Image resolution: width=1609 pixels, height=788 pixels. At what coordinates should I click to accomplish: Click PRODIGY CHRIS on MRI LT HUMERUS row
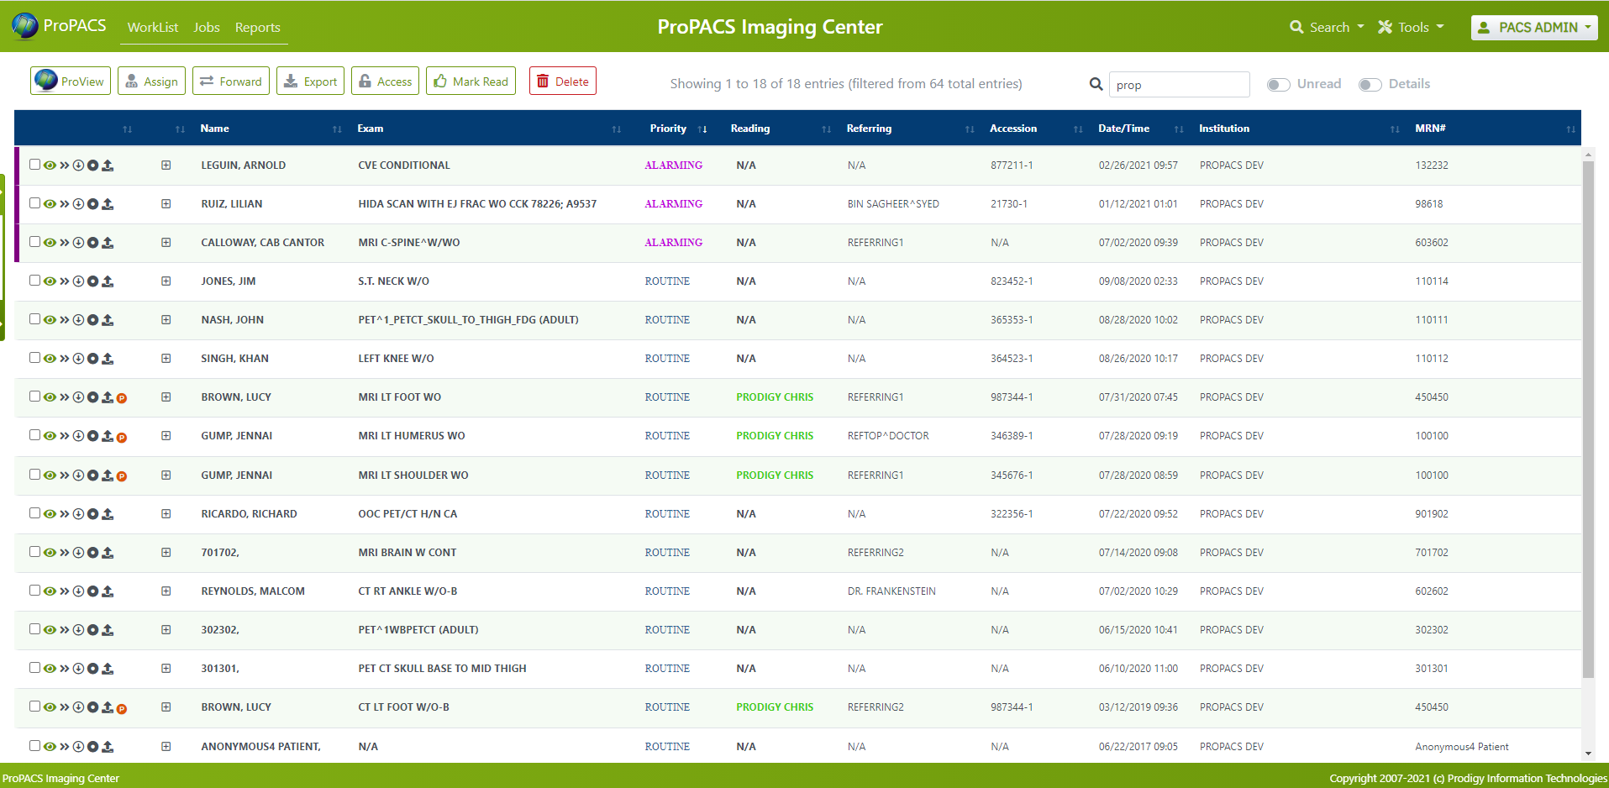pos(775,436)
